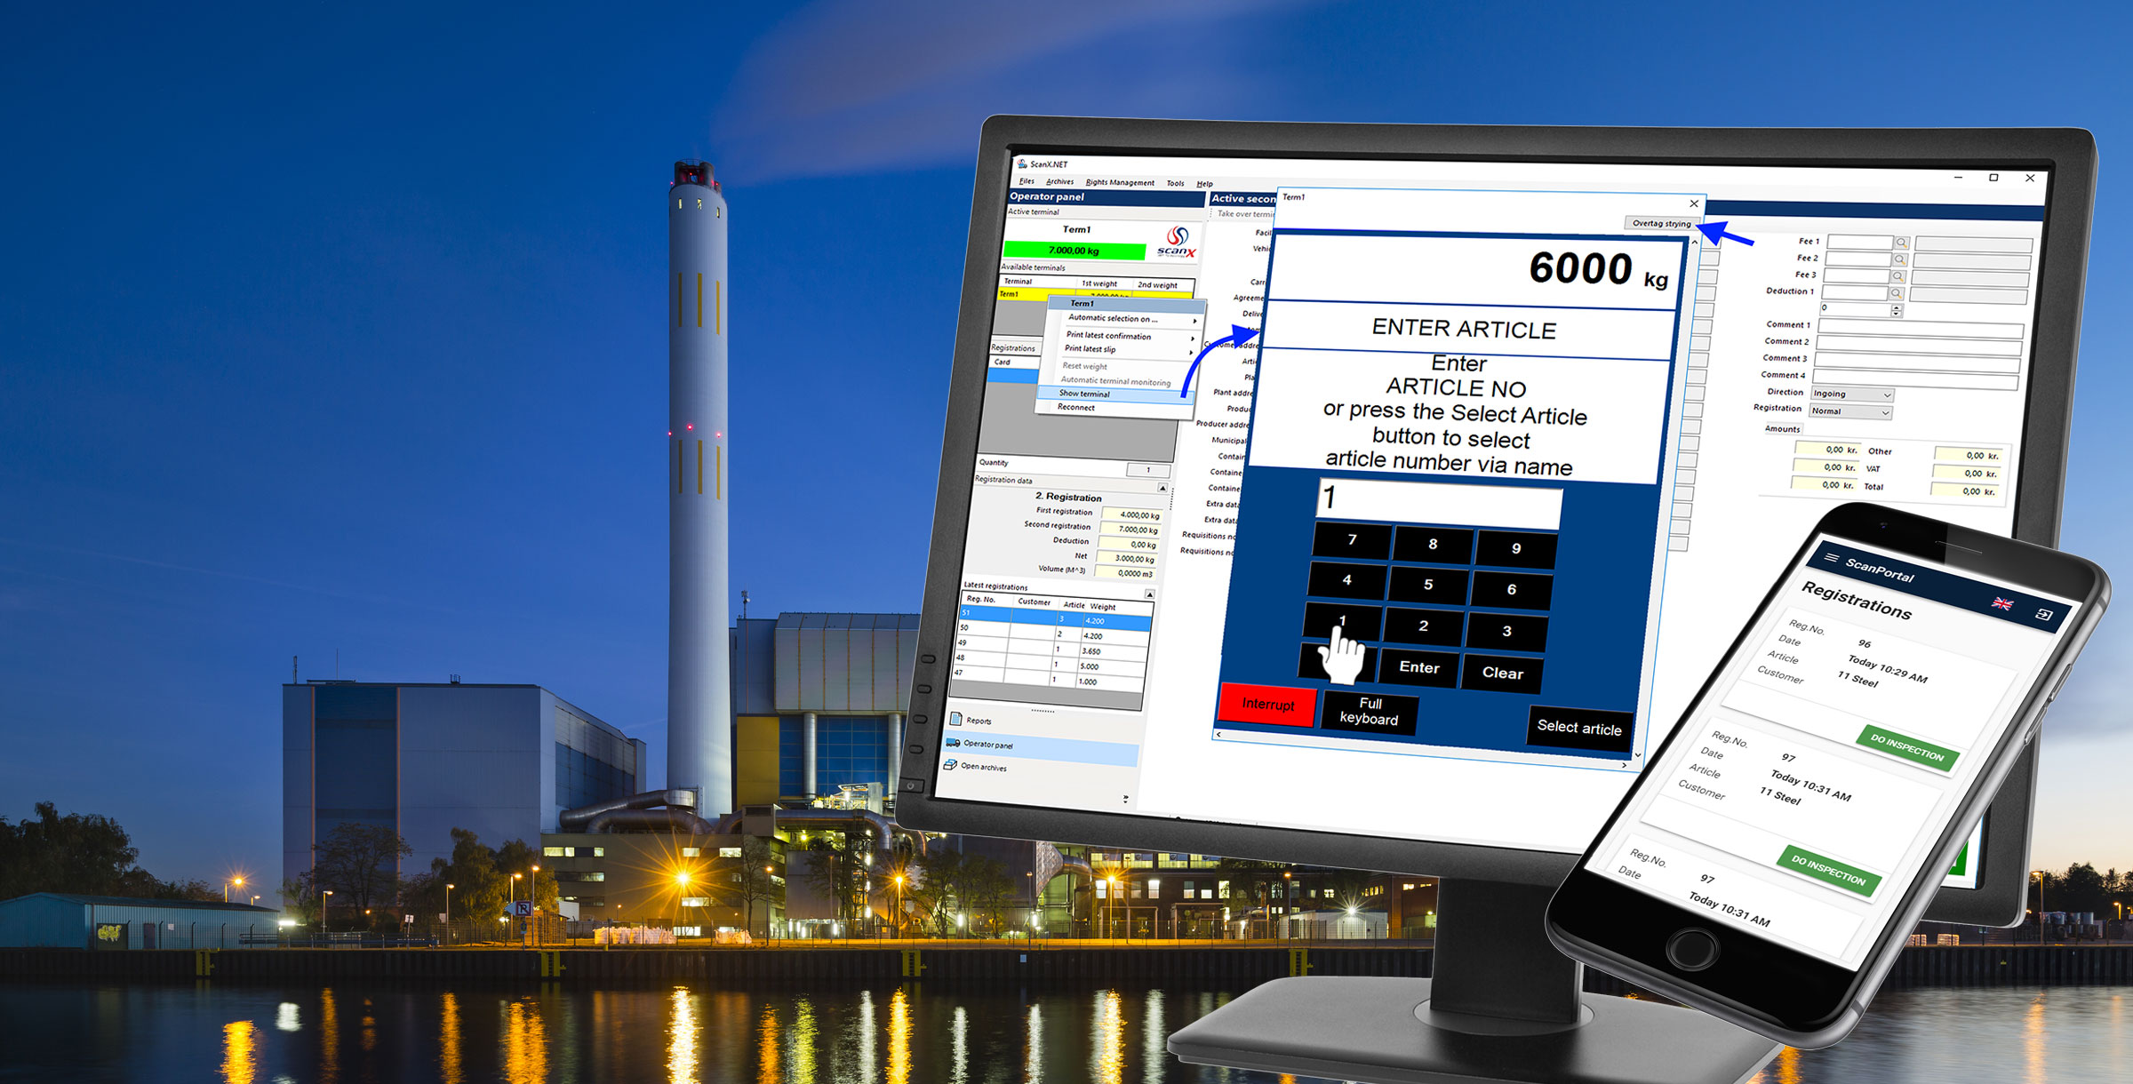Image resolution: width=2133 pixels, height=1084 pixels.
Task: Open the Full keyboard button
Action: (x=1370, y=712)
